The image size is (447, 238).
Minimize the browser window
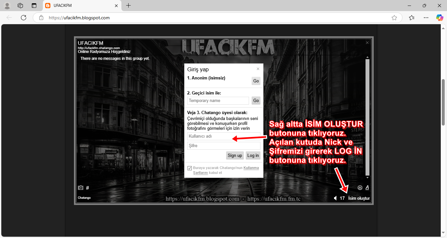pos(409,6)
